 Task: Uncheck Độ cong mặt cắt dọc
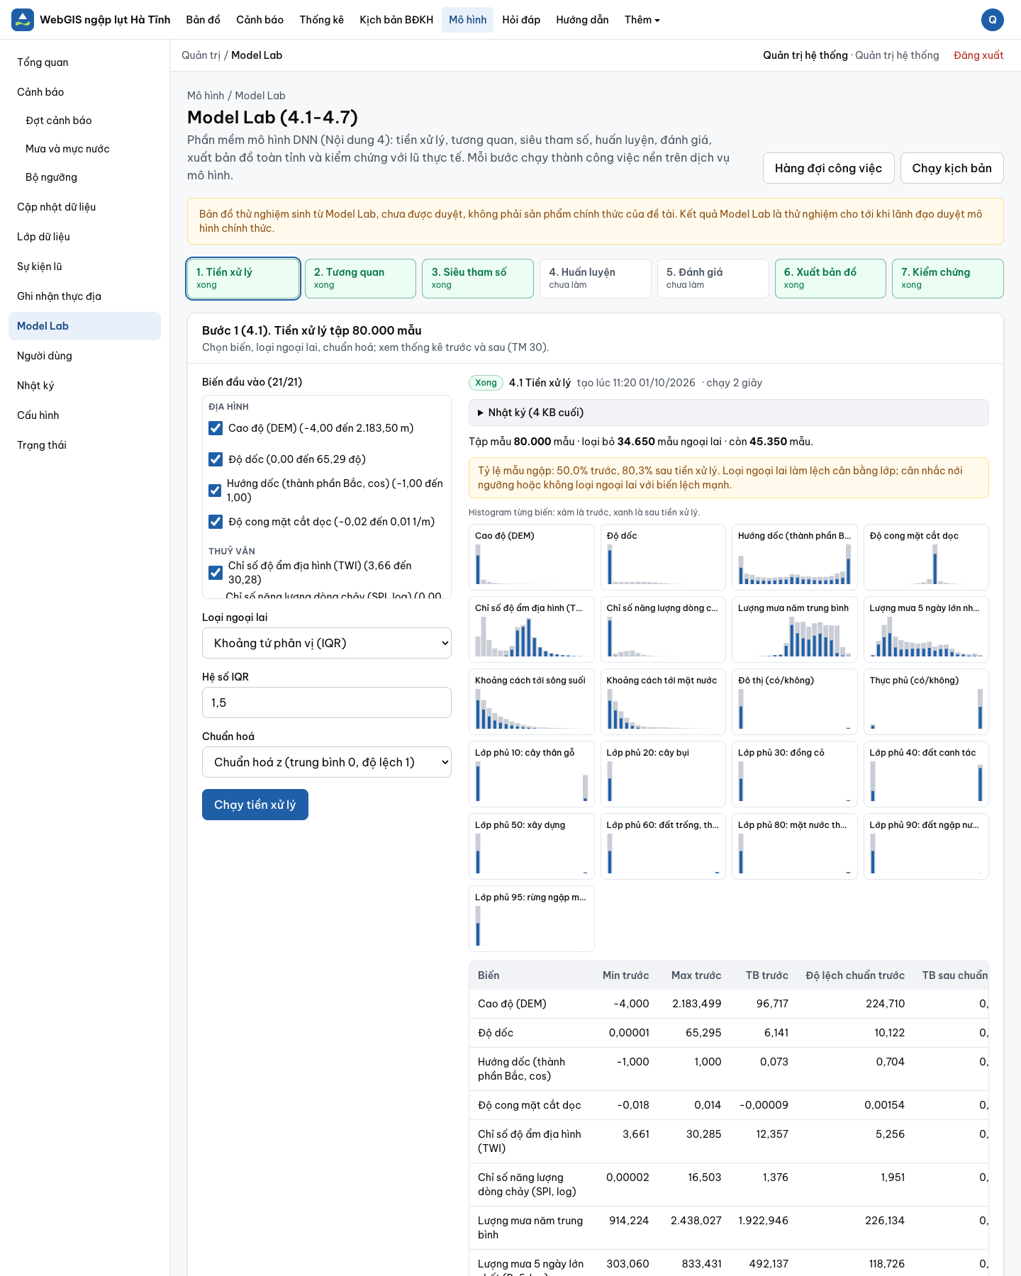click(216, 522)
